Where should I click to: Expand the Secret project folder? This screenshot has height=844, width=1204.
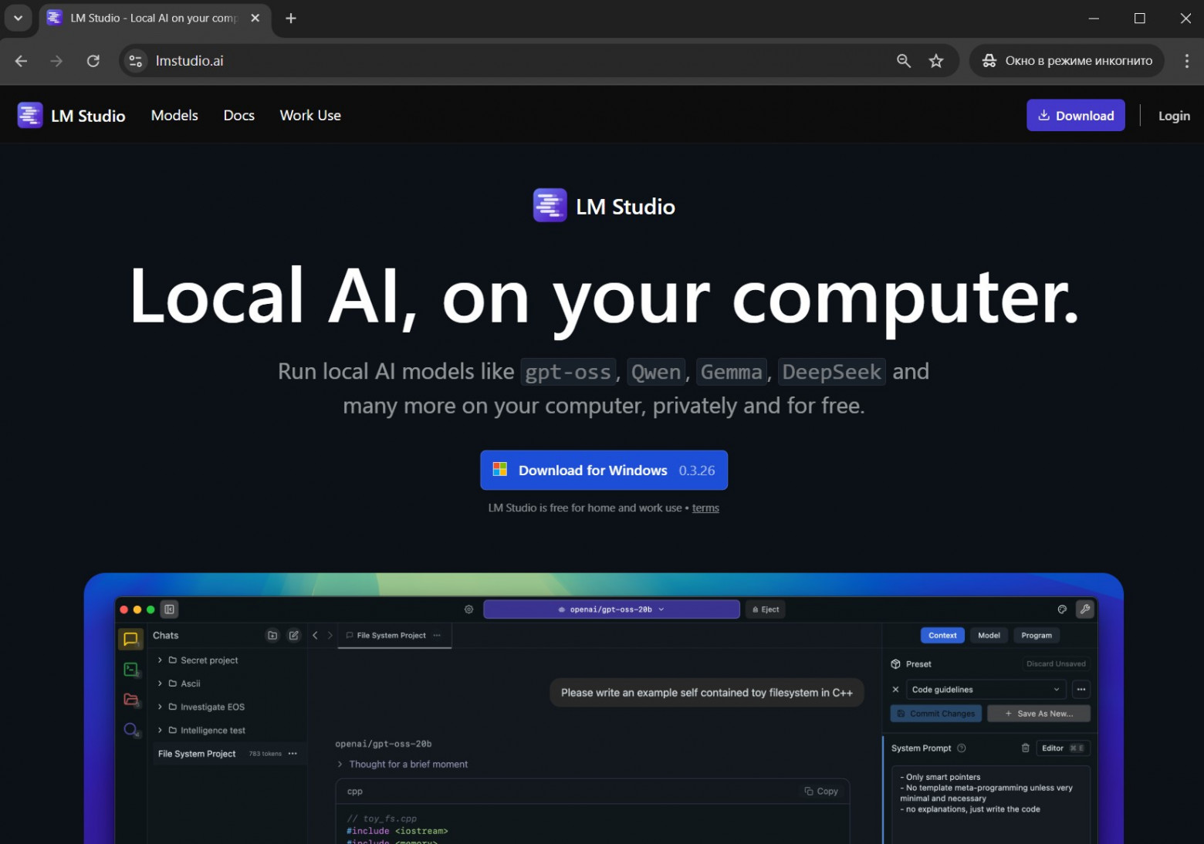pos(160,660)
